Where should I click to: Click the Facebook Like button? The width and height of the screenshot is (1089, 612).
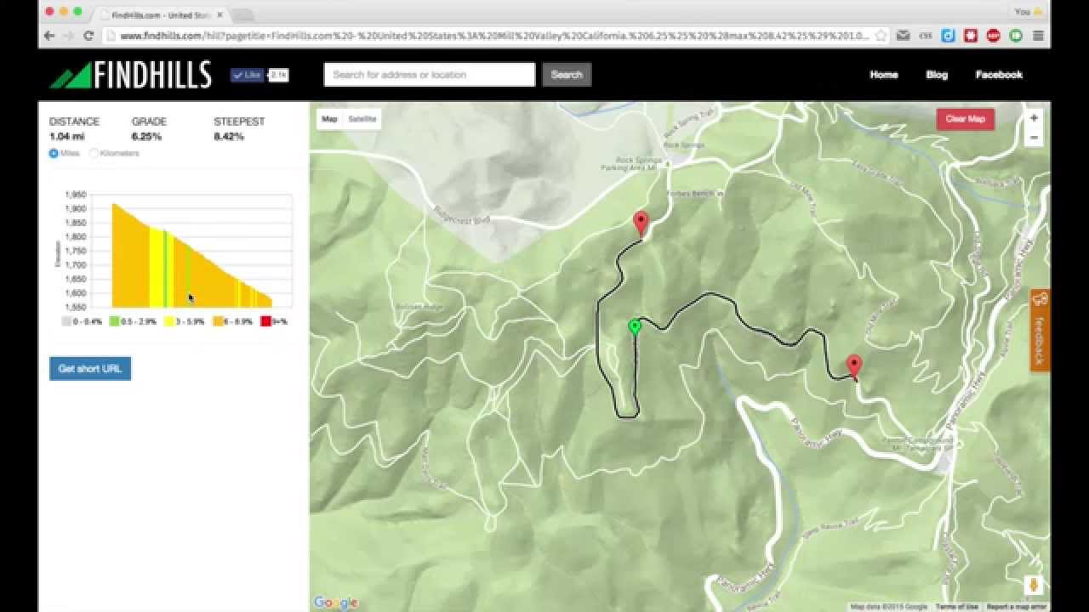tap(248, 75)
